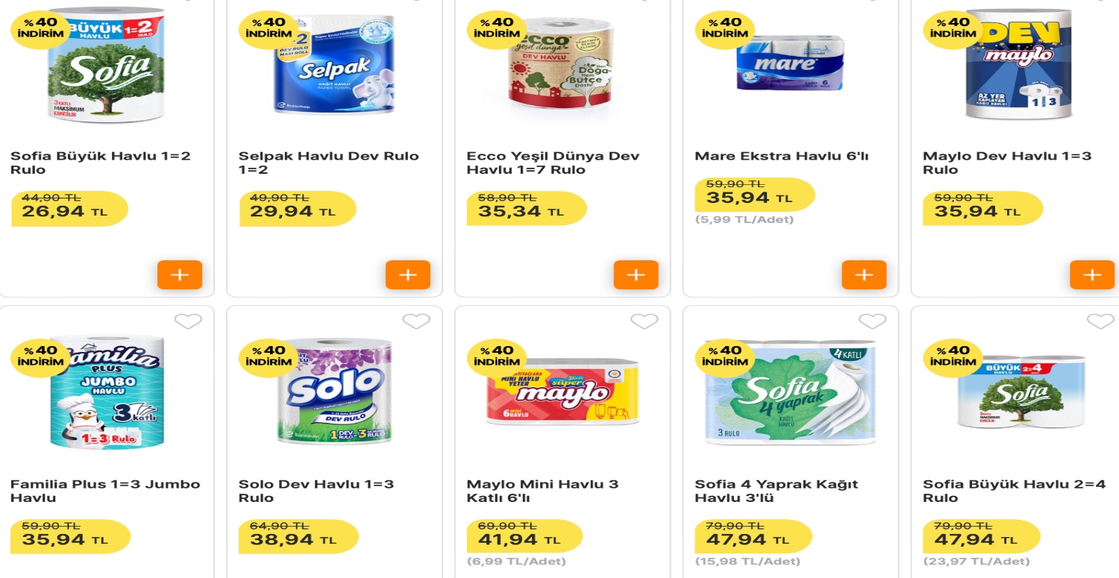Favorite the Sofia 4 Yaprak Kağıt Havlu
The image size is (1119, 578).
872,321
